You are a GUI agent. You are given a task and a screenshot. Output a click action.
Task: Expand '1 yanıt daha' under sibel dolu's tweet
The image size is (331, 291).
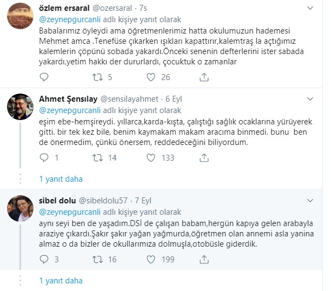pyautogui.click(x=61, y=281)
